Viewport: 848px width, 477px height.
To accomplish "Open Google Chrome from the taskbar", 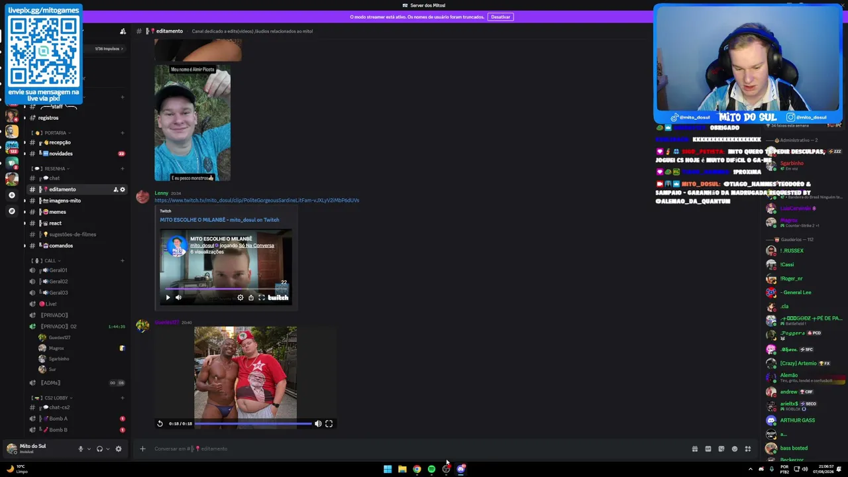I will 417,469.
